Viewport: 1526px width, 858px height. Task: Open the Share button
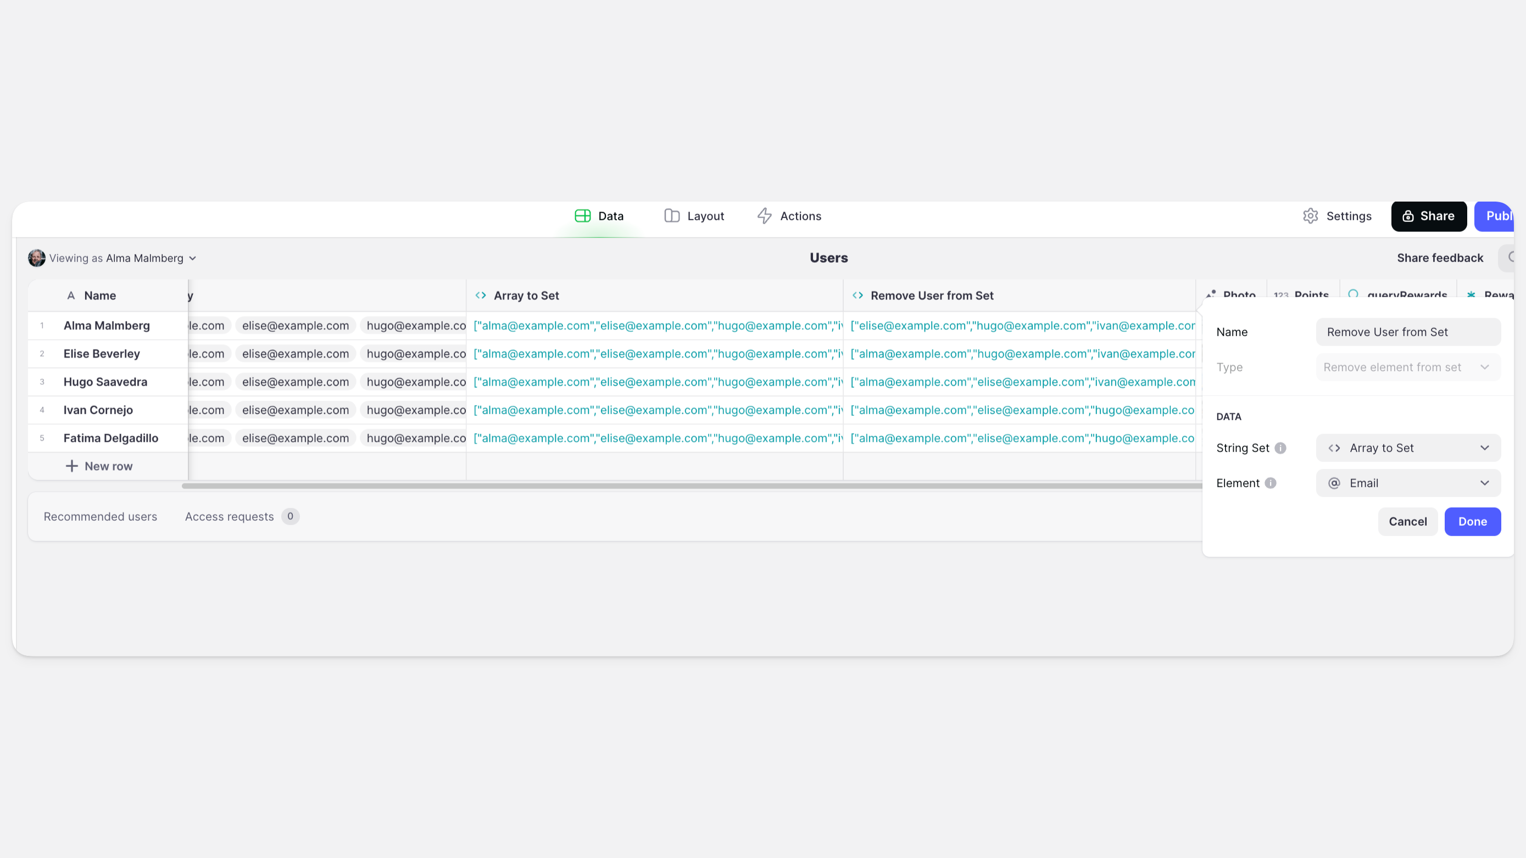1428,216
